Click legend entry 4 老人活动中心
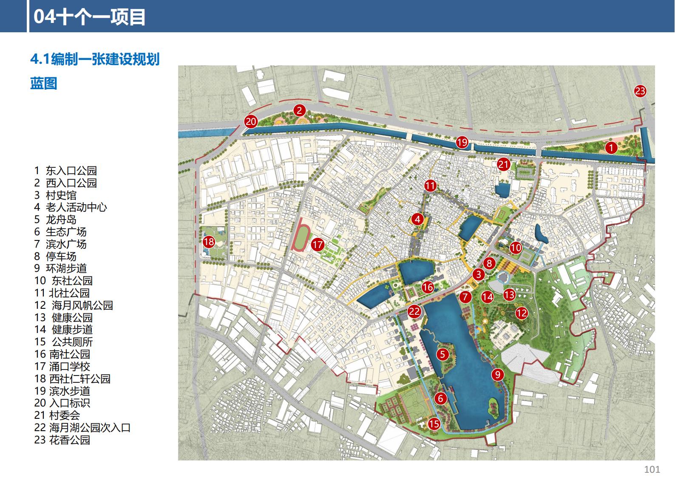Screen dimensions: 675x477 (x=71, y=207)
